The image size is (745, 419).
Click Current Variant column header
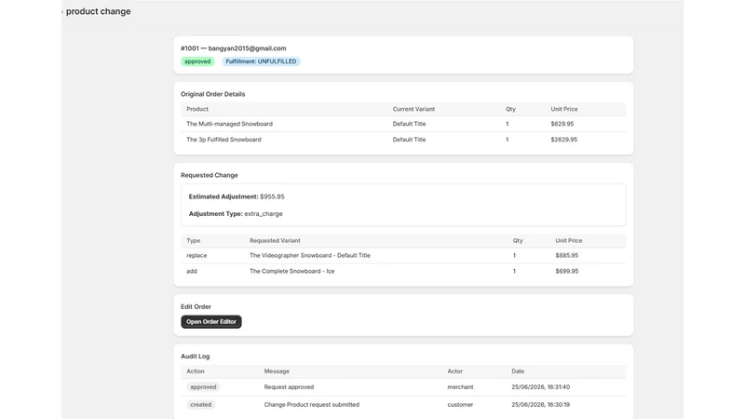[x=413, y=109]
